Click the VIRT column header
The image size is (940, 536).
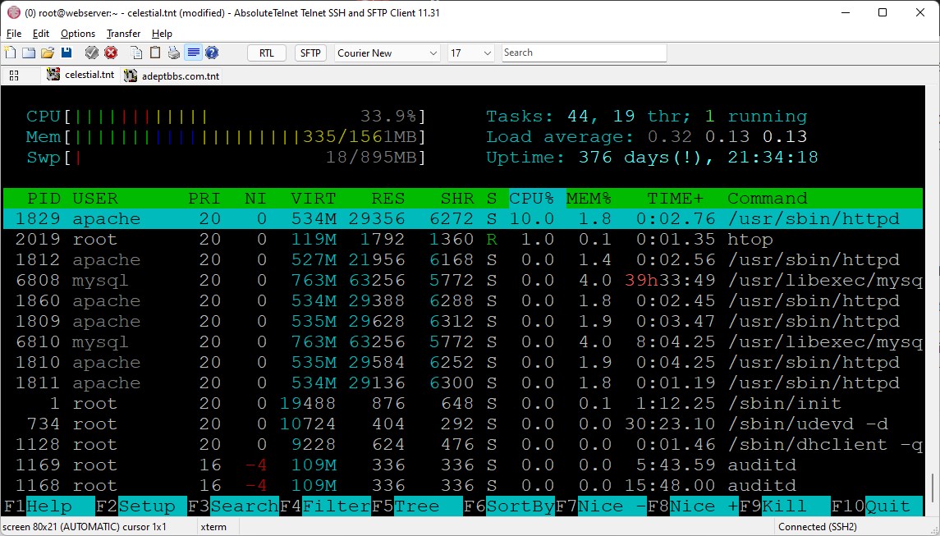click(314, 199)
